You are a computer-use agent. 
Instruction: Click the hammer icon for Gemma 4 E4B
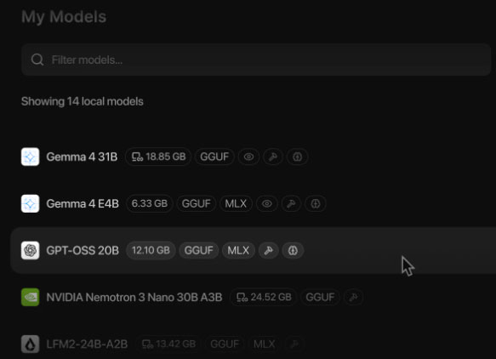pos(291,203)
